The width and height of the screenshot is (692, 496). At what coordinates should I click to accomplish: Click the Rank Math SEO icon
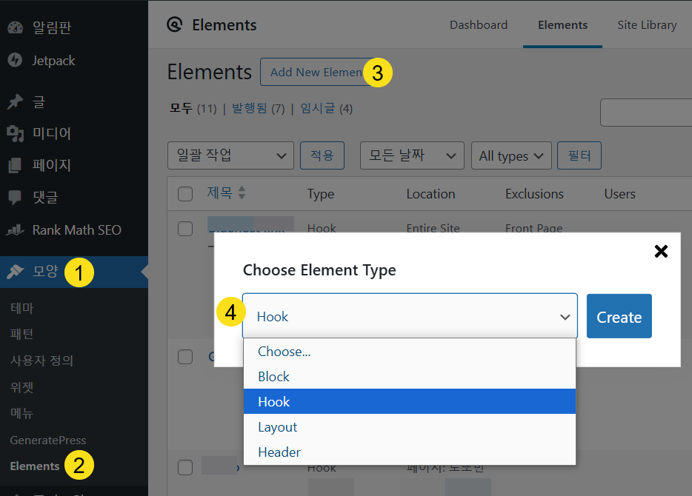(x=16, y=229)
